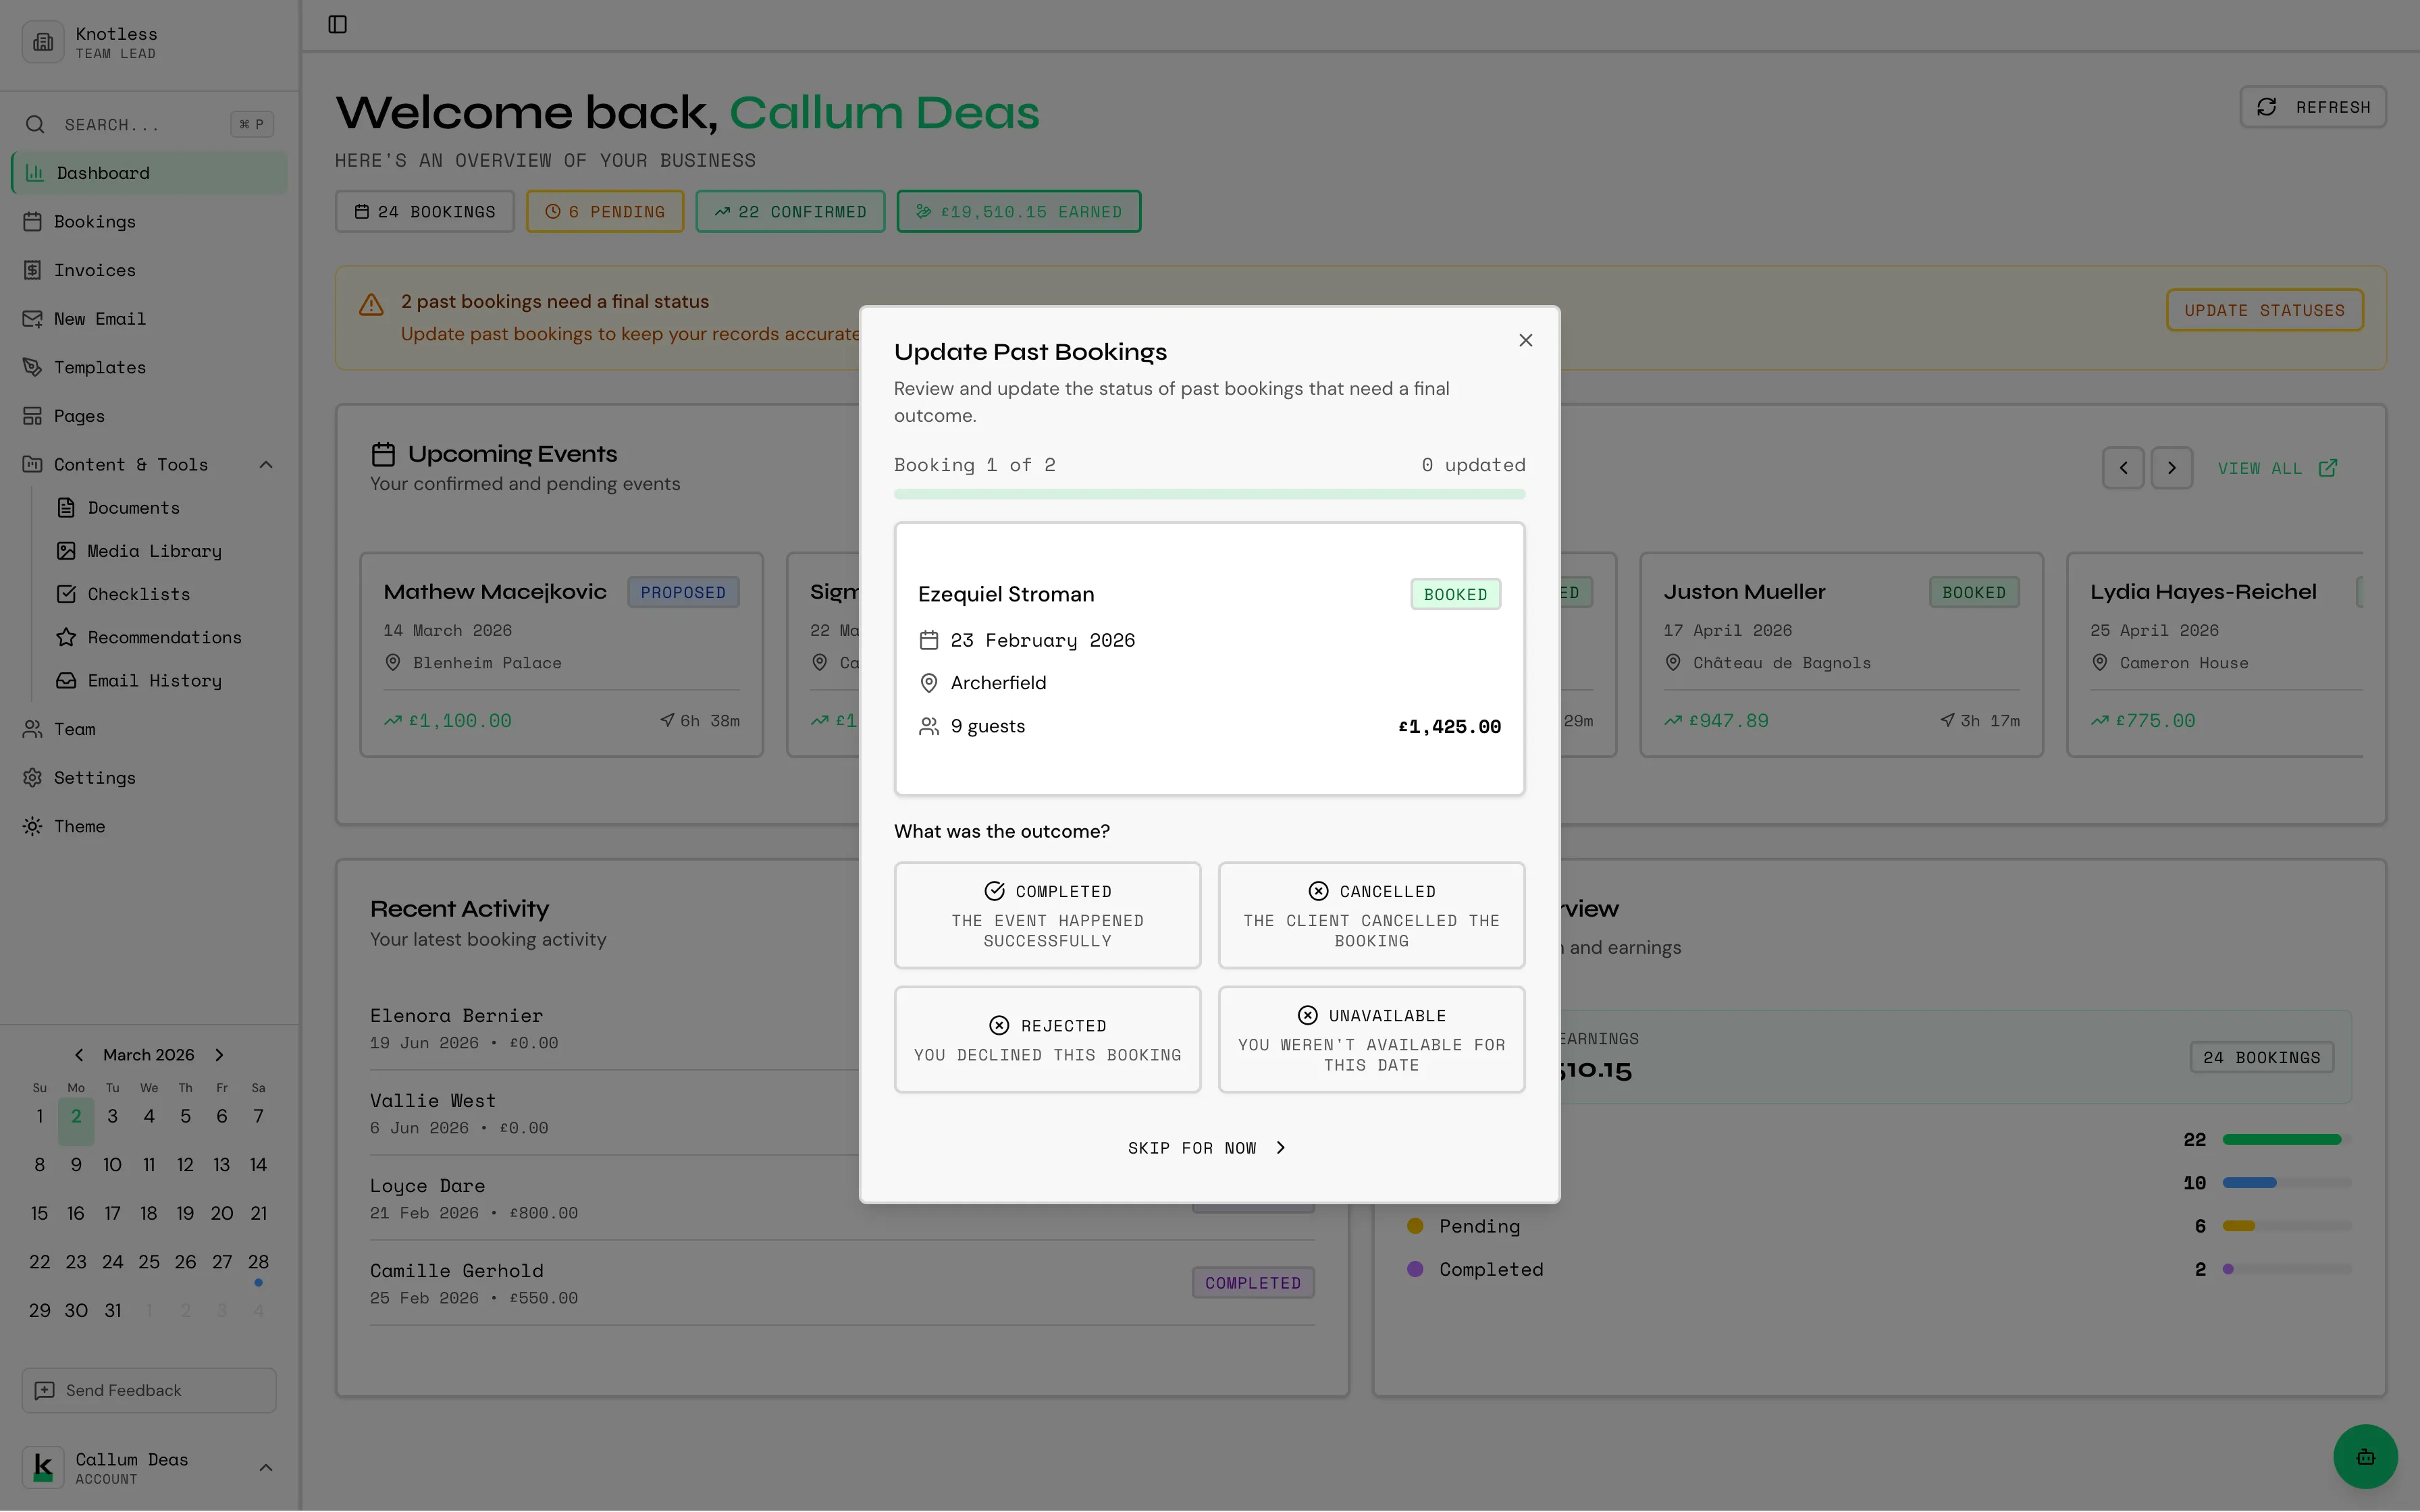Viewport: 2420px width, 1512px height.
Task: Open the Theme settings
Action: click(79, 826)
